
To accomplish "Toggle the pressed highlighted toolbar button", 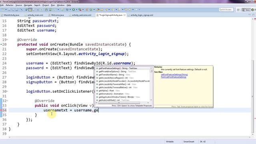I will point(30,10).
